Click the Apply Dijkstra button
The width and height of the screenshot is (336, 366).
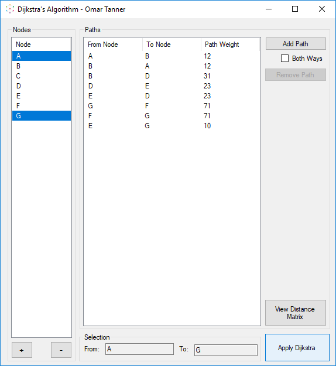[297, 348]
